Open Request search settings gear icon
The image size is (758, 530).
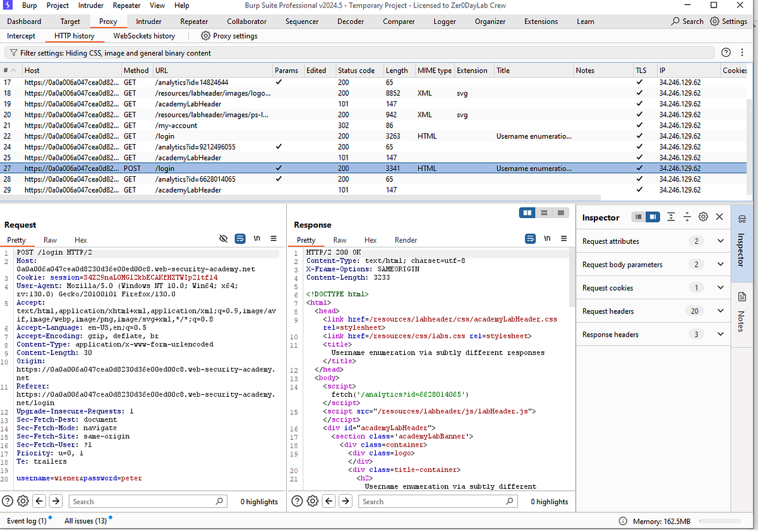[x=23, y=501]
